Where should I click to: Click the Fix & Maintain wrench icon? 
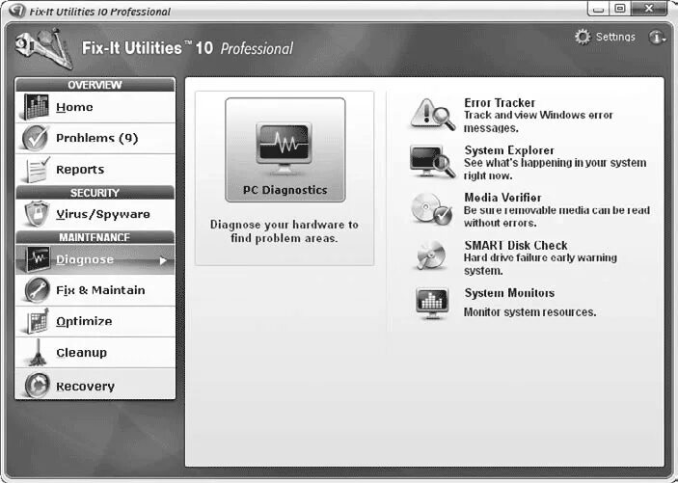(37, 290)
